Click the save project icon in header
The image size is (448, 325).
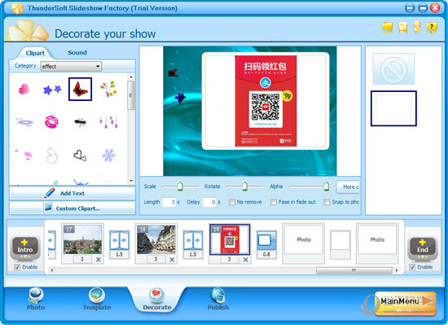click(x=402, y=27)
